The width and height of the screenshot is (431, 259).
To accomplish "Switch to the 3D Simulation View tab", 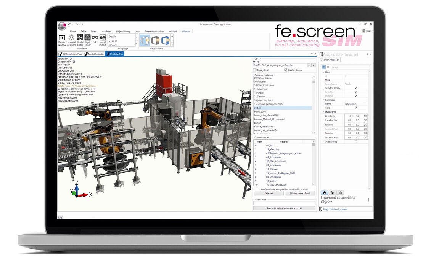I will (x=70, y=54).
